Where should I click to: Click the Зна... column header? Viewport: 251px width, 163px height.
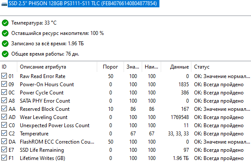coord(133,67)
